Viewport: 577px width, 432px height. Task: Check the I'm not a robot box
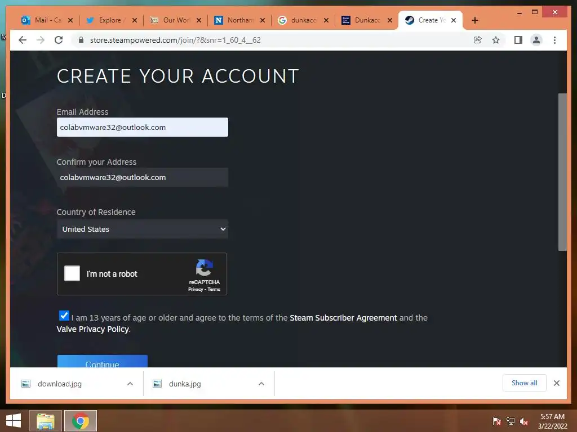click(x=72, y=274)
